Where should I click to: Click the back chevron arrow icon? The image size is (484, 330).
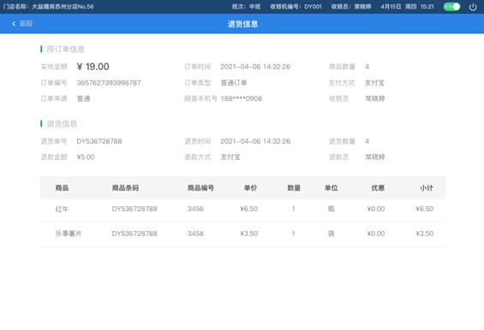pyautogui.click(x=14, y=23)
